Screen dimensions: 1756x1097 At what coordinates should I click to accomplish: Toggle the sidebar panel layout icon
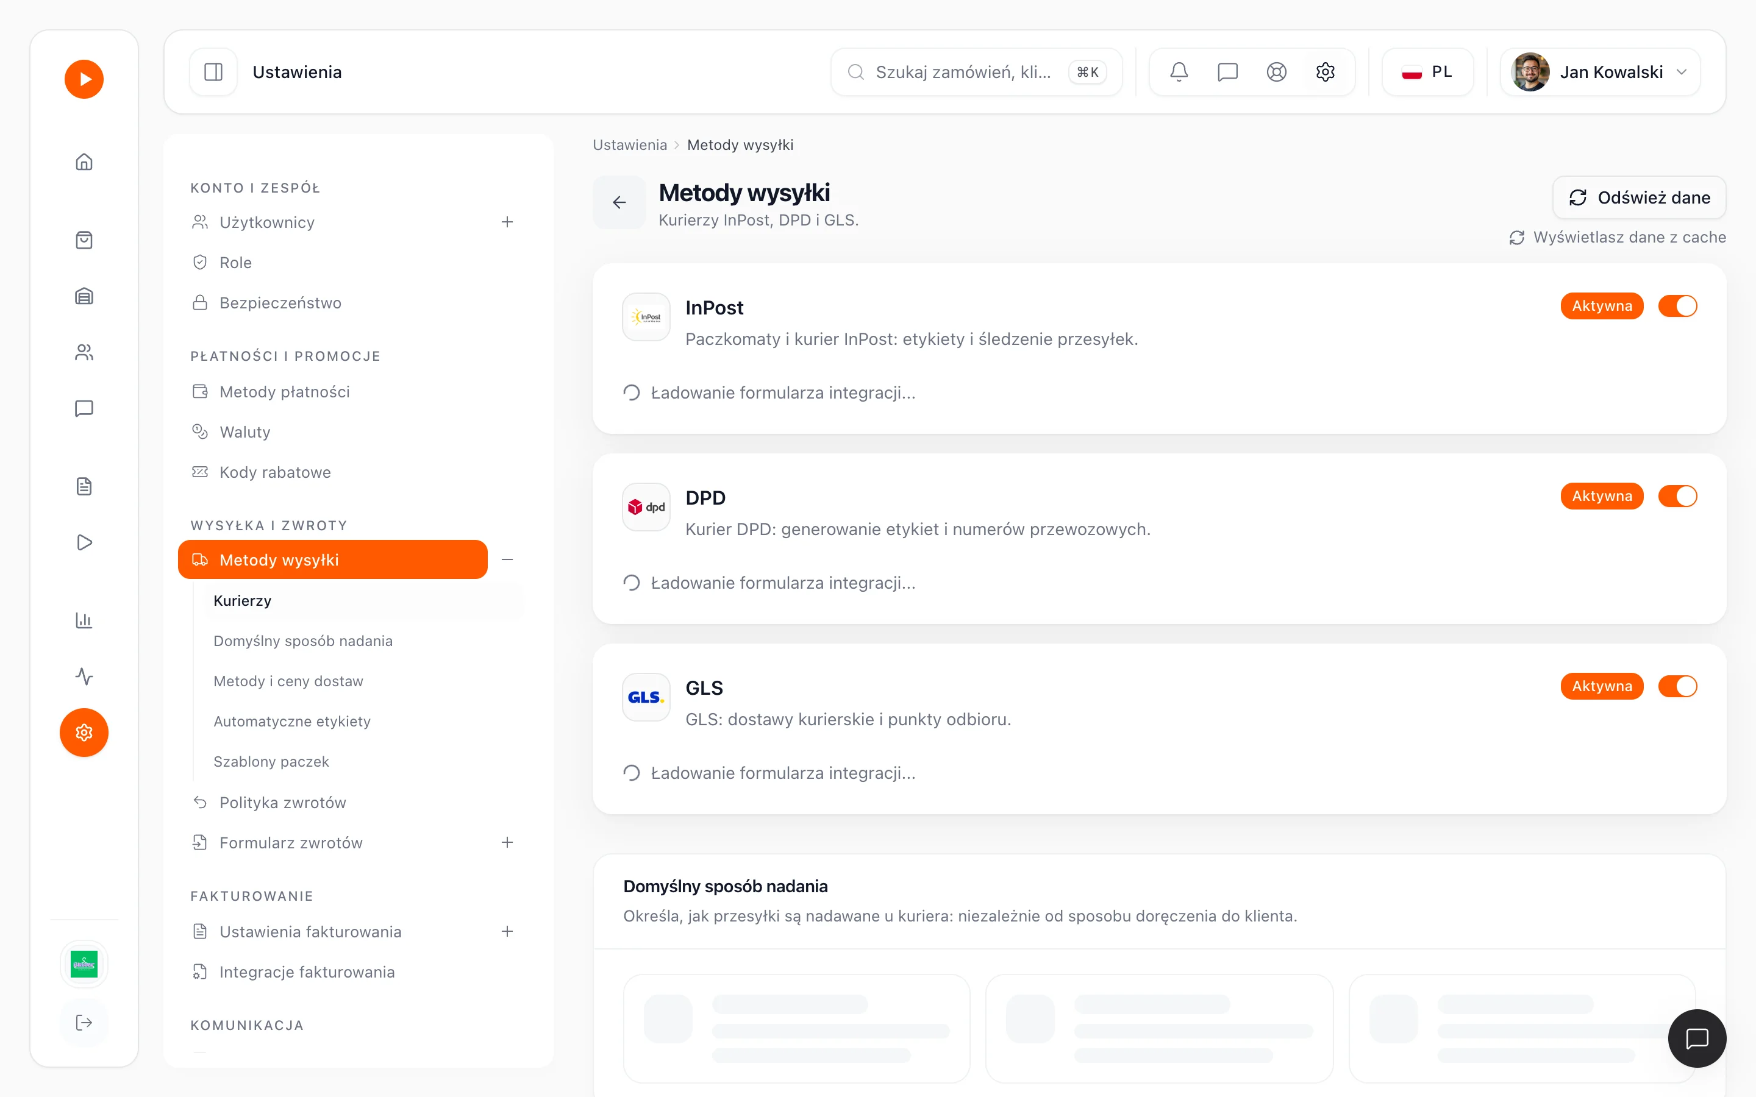coord(213,72)
